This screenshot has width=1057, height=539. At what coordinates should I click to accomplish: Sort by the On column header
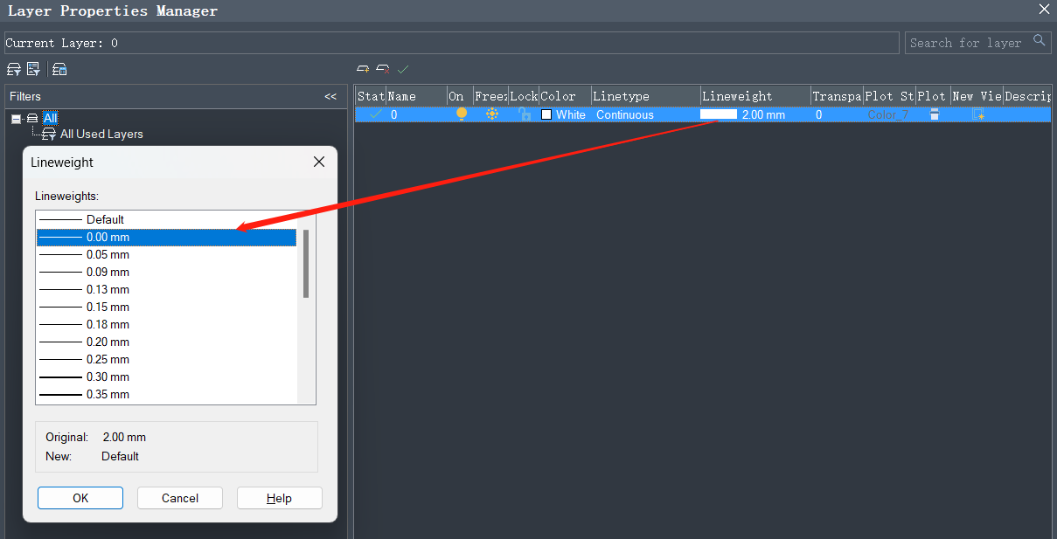point(459,96)
